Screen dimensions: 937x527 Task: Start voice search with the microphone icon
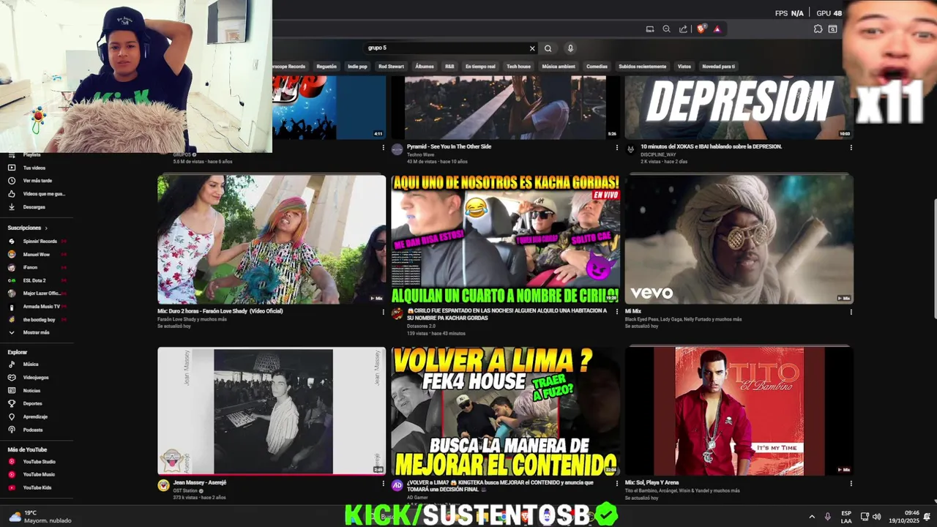click(570, 48)
